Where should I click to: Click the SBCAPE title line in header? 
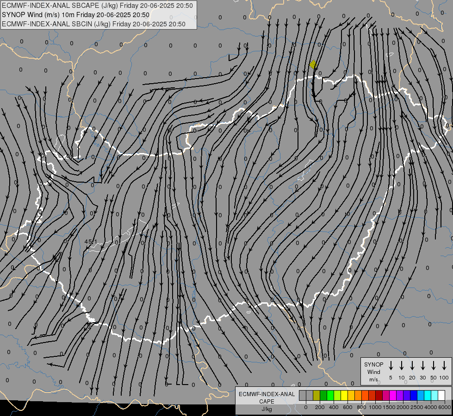[x=97, y=6]
